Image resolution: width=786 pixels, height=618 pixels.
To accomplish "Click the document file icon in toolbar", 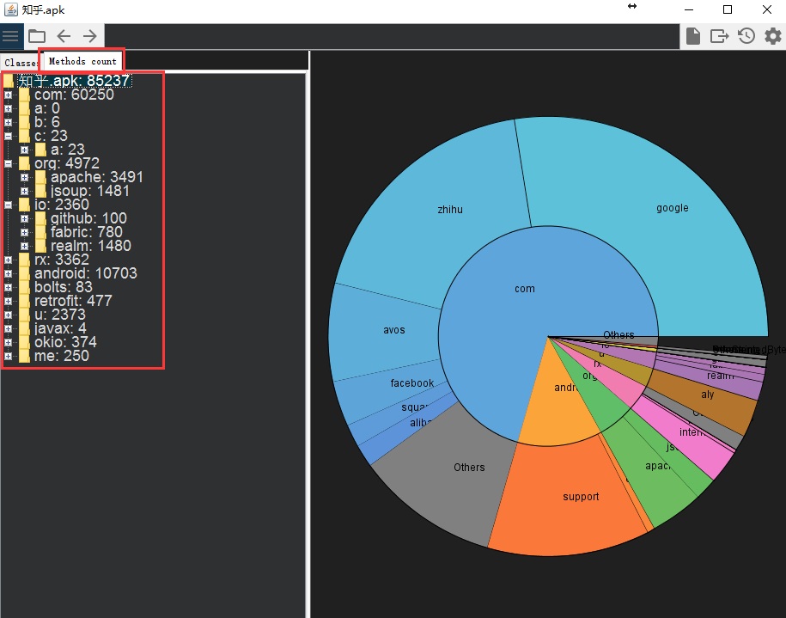I will (692, 36).
